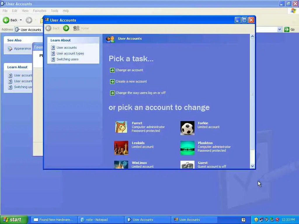This screenshot has height=224, width=299.
Task: Switch to second User Accounts taskbar item
Action: [194, 220]
